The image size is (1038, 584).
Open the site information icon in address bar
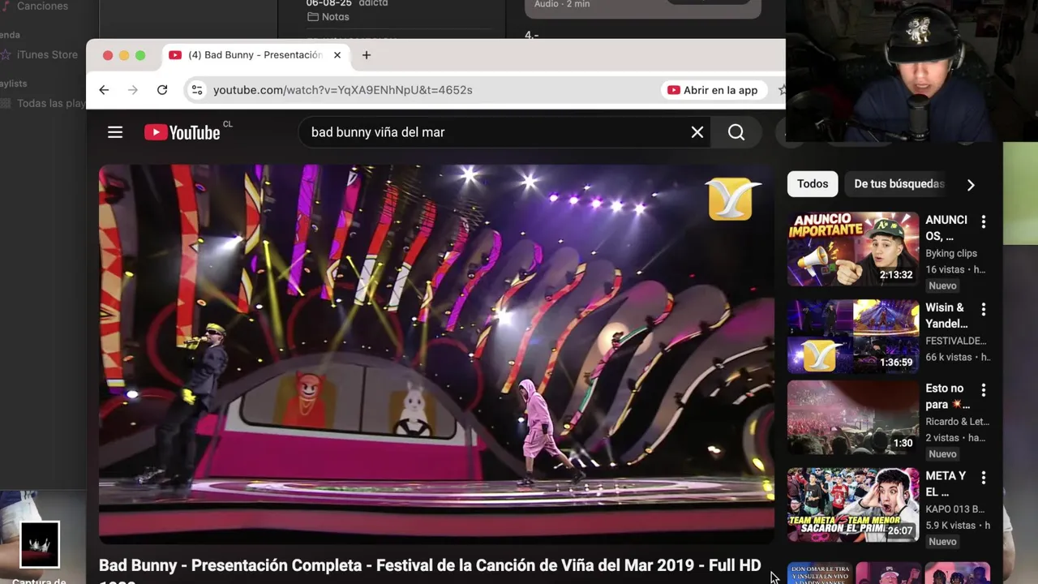point(196,90)
